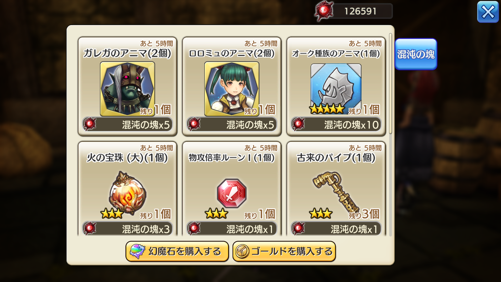Buy ガレガのアニマ for 混沌の塊x5

click(x=128, y=124)
